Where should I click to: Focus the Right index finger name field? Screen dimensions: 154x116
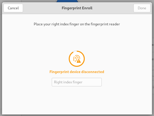77,82
